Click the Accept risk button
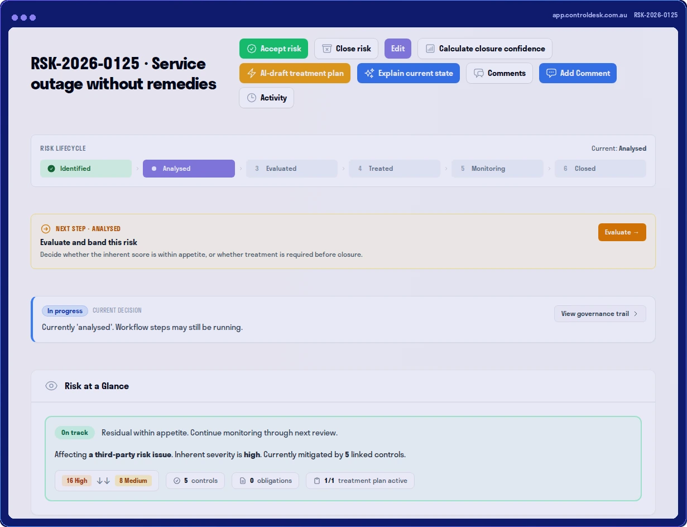Screen dimensions: 687x527 pos(273,49)
